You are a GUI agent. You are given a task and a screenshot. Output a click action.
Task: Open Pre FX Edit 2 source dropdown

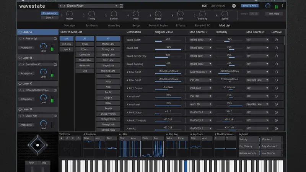pos(201,128)
